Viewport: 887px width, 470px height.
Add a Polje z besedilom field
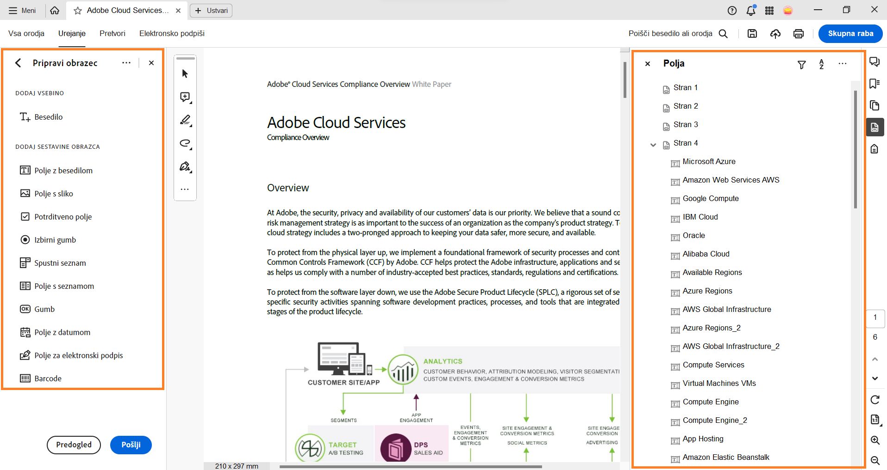pos(56,171)
